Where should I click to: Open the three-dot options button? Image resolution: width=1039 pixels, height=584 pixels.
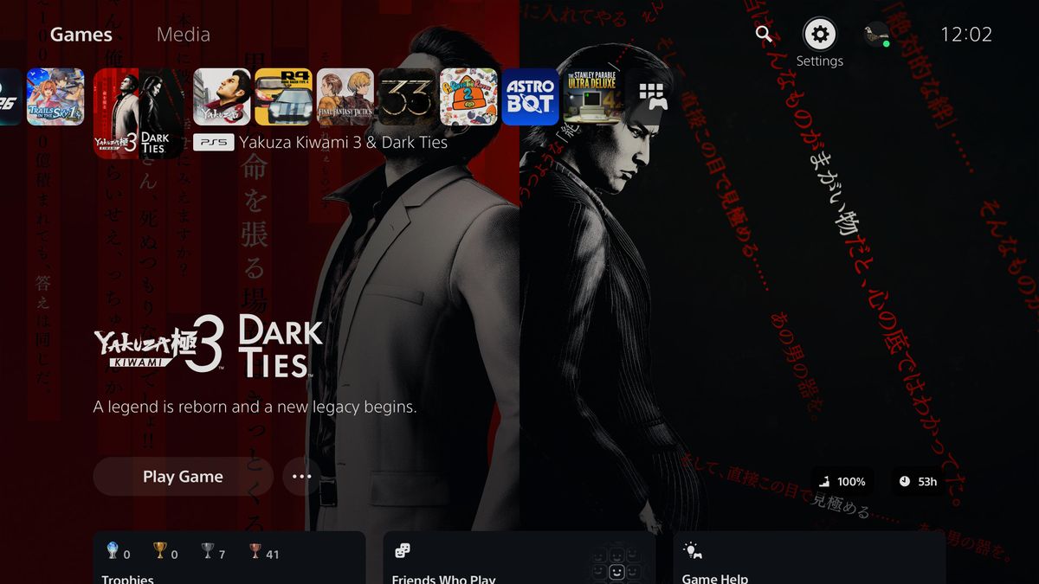coord(301,477)
